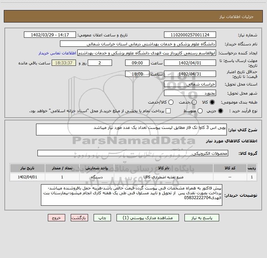Click the منبع تغذیه اضطراری UPS cell
The image size is (267, 258).
[x=164, y=177]
